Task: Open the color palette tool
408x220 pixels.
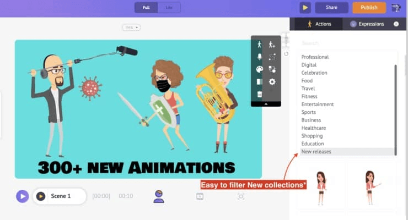Action: pyautogui.click(x=260, y=69)
